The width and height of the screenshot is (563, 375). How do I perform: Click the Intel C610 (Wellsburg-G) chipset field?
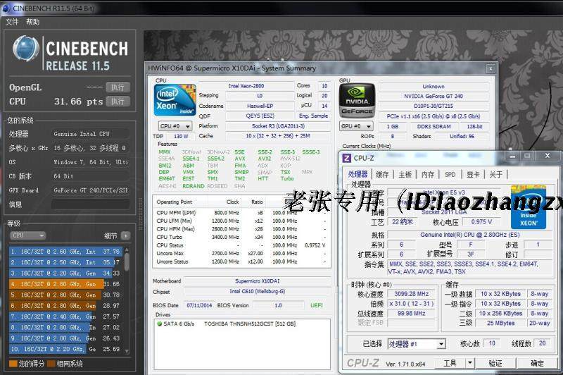(257, 292)
